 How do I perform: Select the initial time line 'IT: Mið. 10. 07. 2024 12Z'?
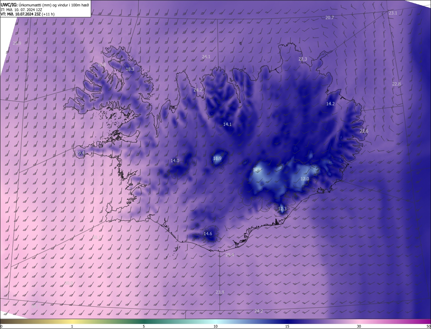21,9
